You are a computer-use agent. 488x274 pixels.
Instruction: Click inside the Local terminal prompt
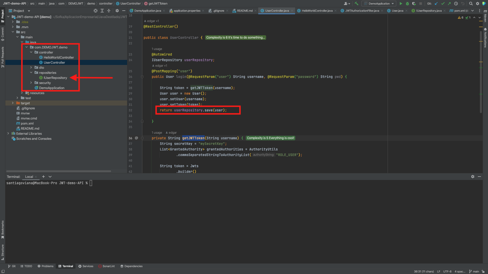click(x=91, y=183)
